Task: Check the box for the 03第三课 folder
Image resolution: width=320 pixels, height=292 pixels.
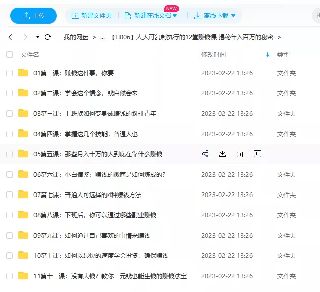Action: (x=9, y=113)
